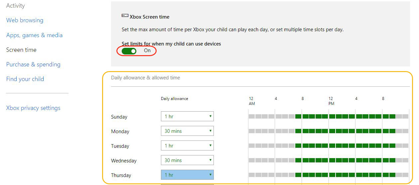Click the Xbox console icon beside Xbox Screen time
This screenshot has width=419, height=185.
(125, 16)
